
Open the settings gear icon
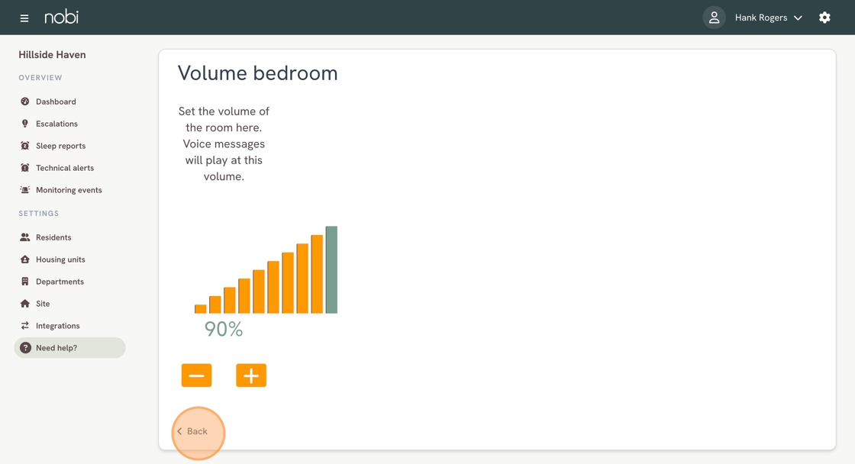(824, 18)
